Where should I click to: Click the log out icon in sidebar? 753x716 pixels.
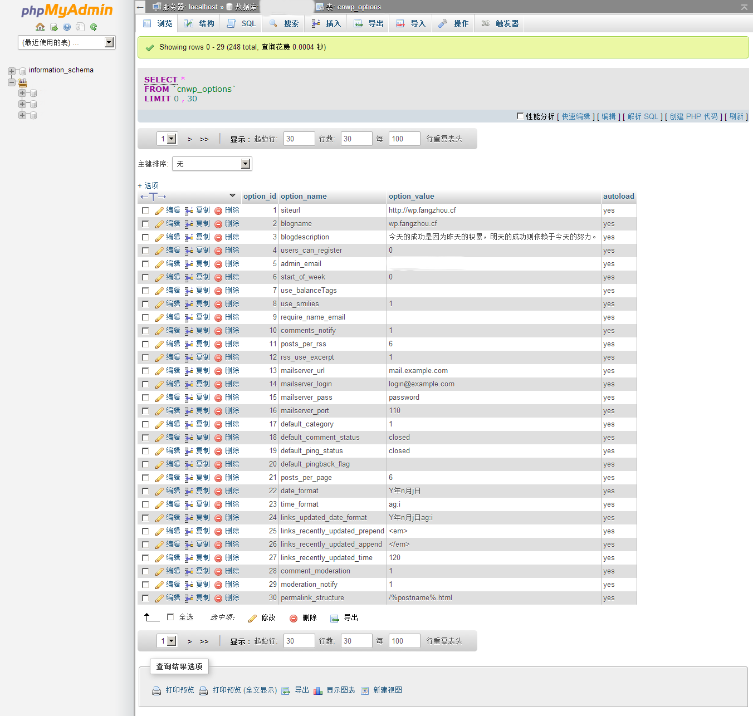pos(53,27)
